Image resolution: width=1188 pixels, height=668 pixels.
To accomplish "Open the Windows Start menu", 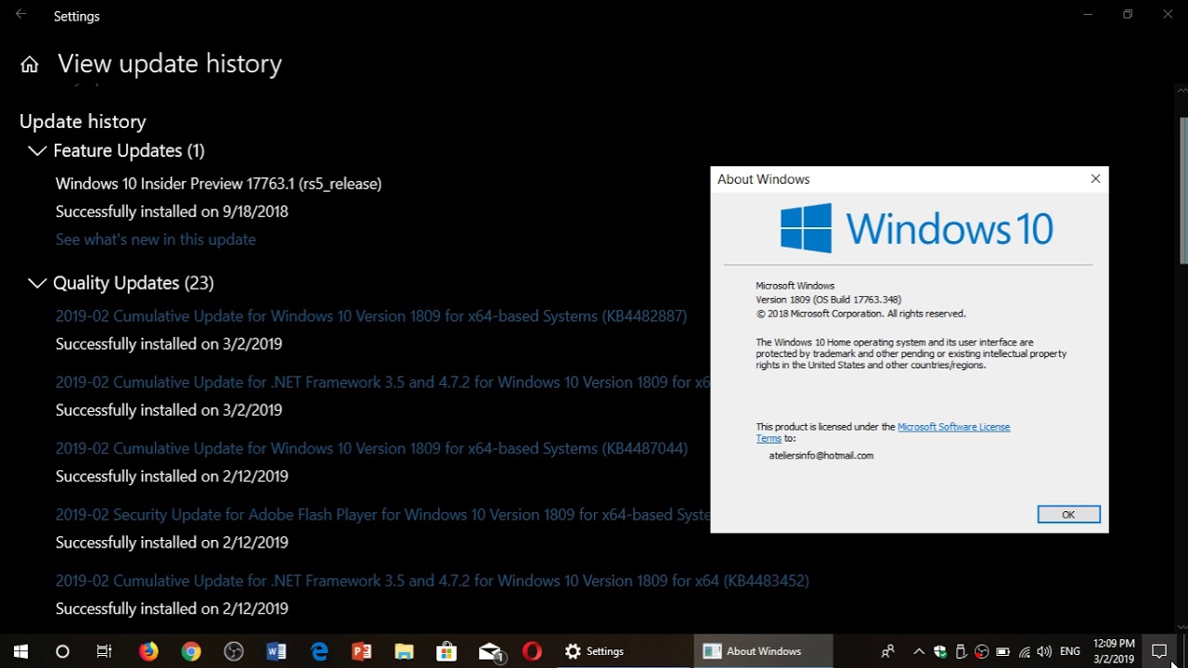I will click(x=20, y=651).
